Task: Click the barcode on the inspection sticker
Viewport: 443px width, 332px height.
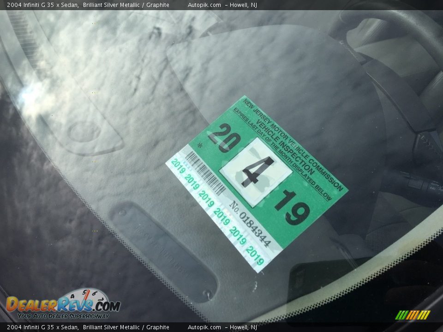Action: [x=205, y=172]
